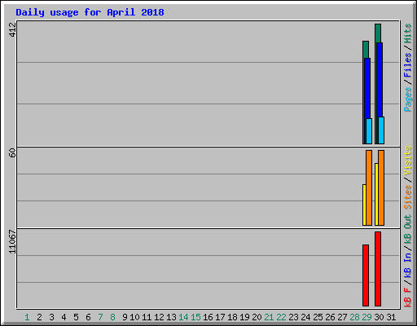The width and height of the screenshot is (417, 326).
Task: Select day 20 on the x-axis
Action: coord(257,317)
